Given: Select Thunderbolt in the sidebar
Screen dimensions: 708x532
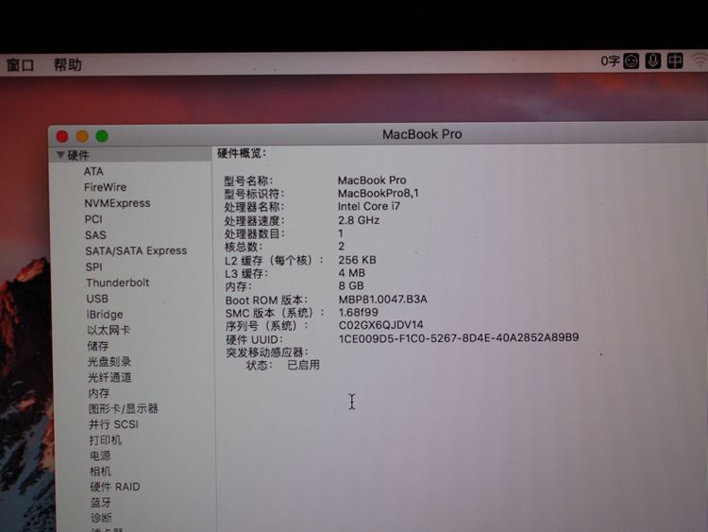Looking at the screenshot, I should pos(117,283).
